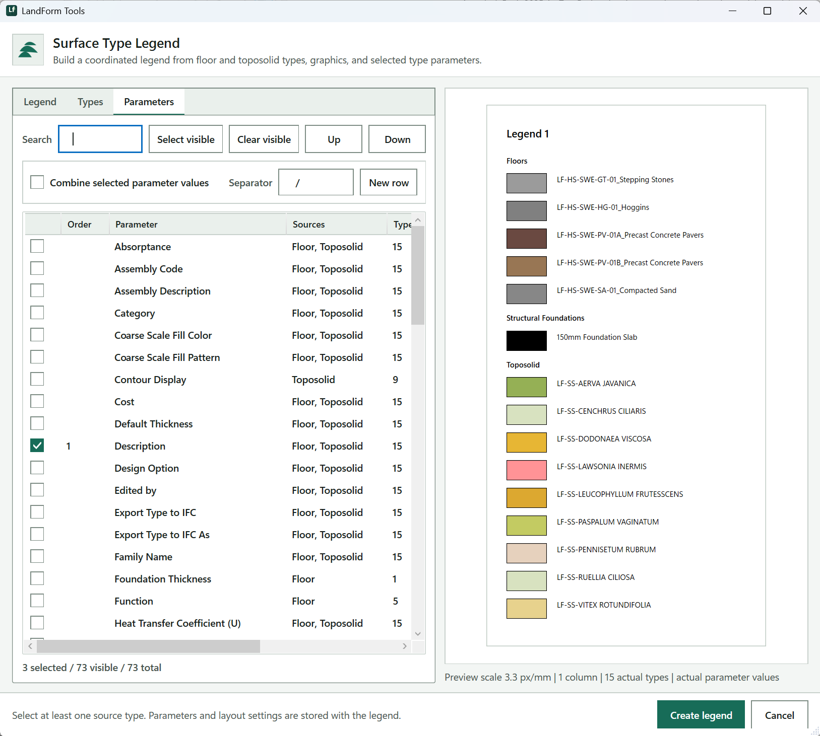Focus the Search input field
Viewport: 820px width, 736px height.
click(100, 139)
